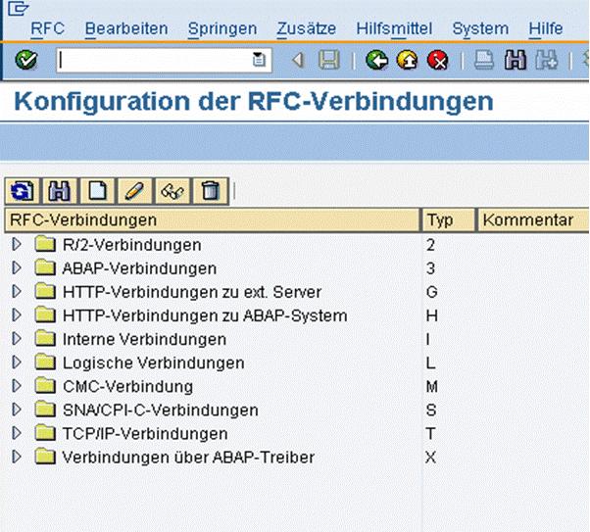Expand the ABAP-Verbindungen node
The height and width of the screenshot is (532, 590).
pos(17,268)
